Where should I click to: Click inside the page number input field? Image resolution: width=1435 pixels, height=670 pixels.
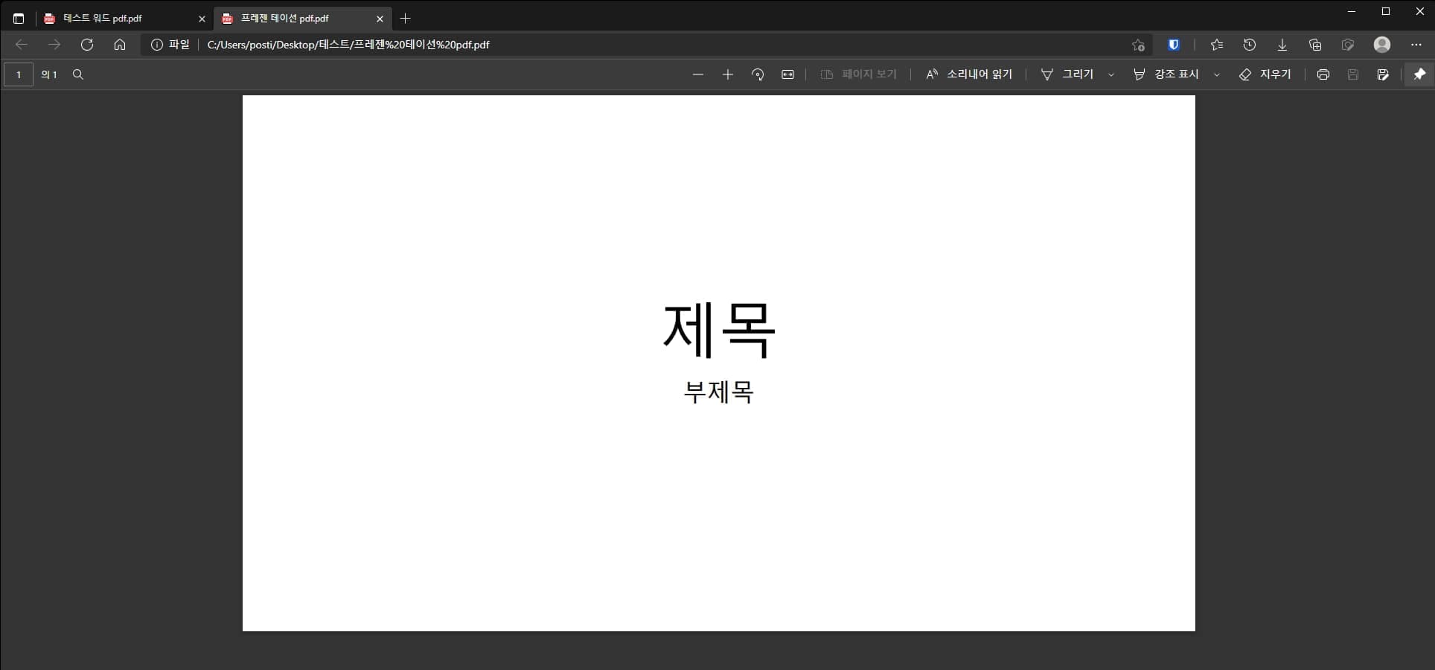click(18, 74)
